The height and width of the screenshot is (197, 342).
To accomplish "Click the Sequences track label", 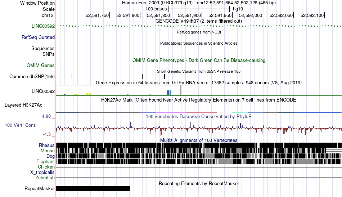I will coord(43,48).
